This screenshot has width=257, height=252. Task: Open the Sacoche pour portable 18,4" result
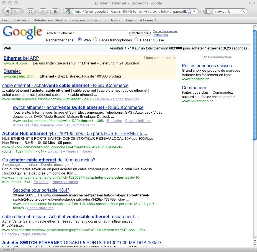pos(41,190)
